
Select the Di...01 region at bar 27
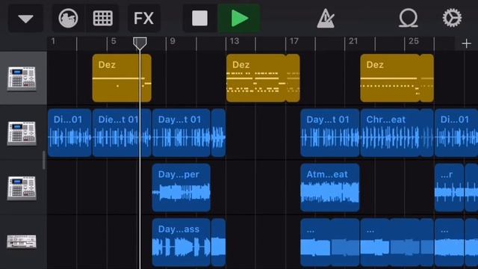(456, 133)
